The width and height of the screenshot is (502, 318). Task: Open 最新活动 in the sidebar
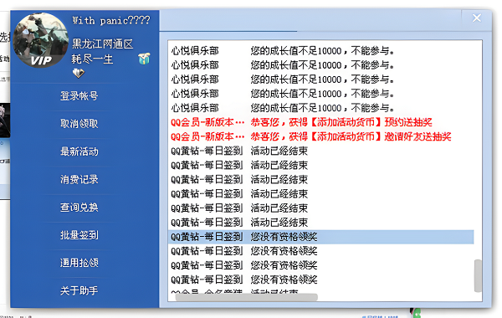click(79, 151)
